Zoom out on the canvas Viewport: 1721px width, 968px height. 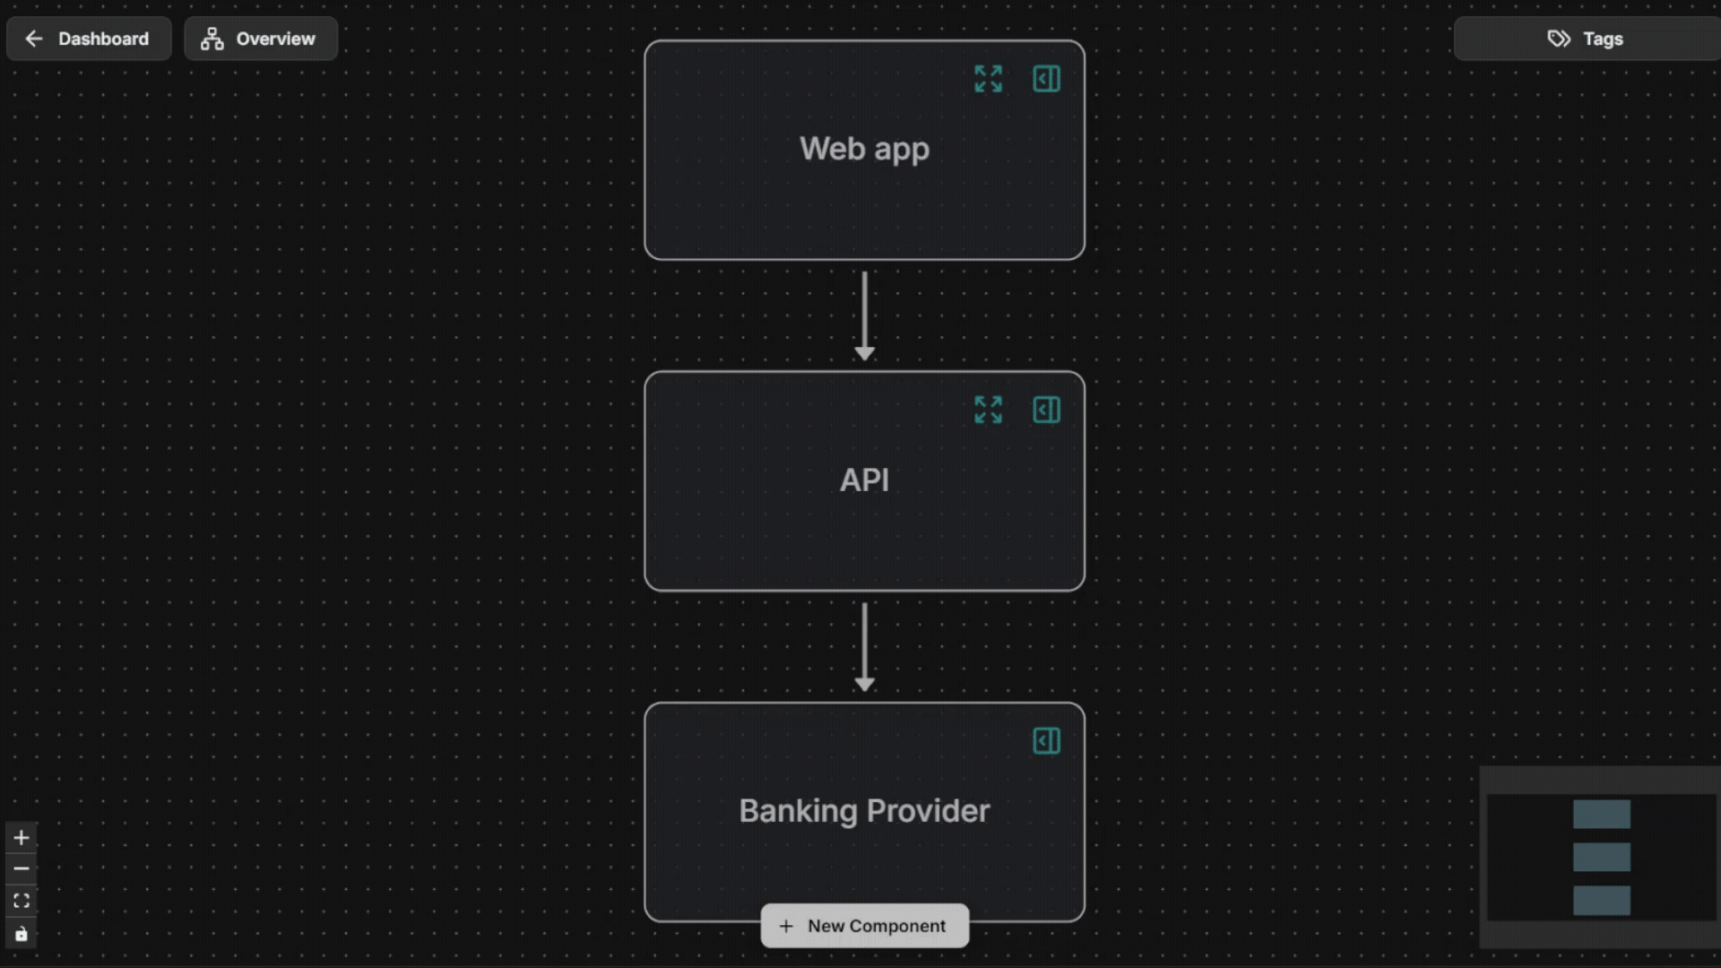point(21,869)
